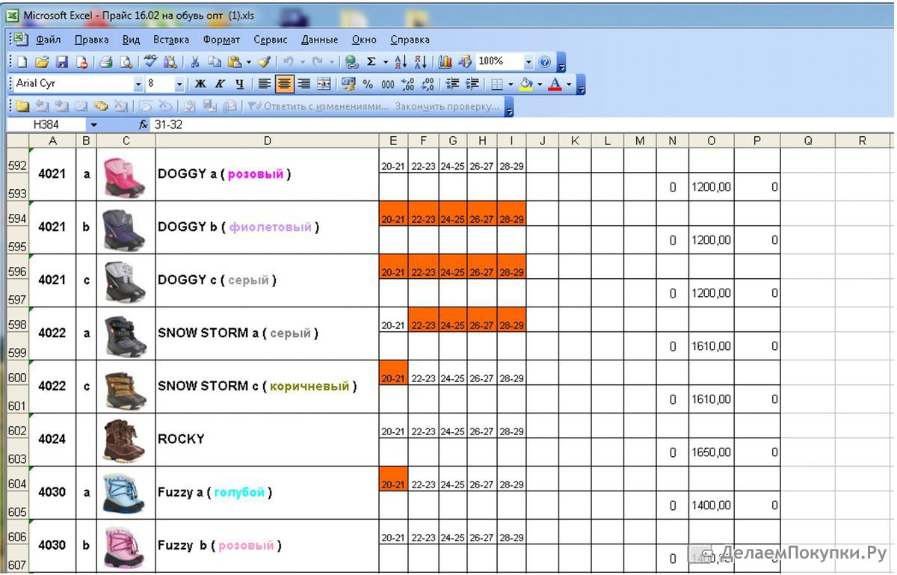The width and height of the screenshot is (897, 575).
Task: Click the Print icon
Action: point(106,62)
